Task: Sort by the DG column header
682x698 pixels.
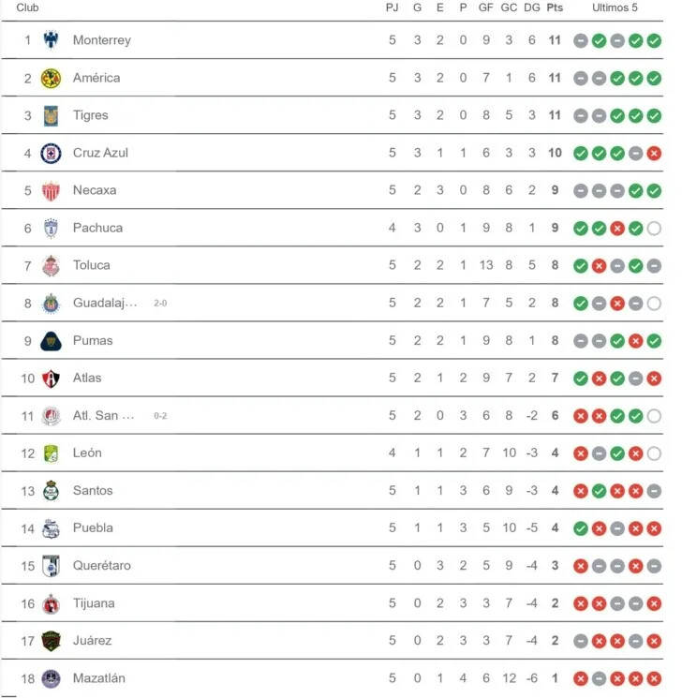Action: coord(531,7)
